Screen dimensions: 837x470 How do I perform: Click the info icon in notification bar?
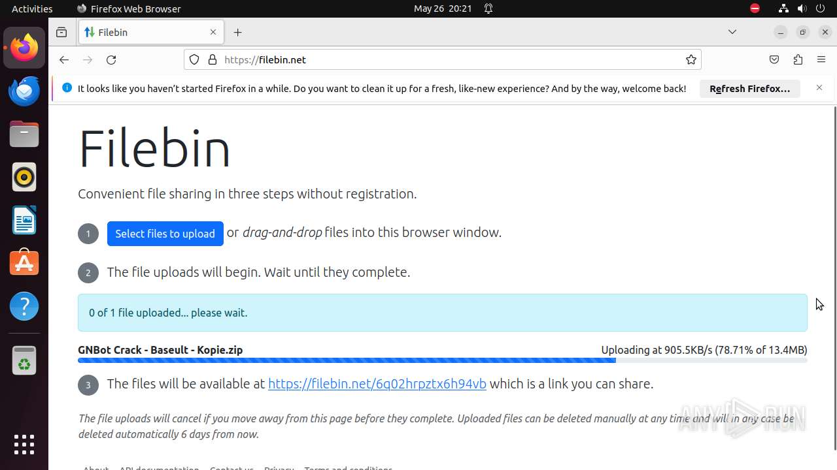[x=67, y=87]
